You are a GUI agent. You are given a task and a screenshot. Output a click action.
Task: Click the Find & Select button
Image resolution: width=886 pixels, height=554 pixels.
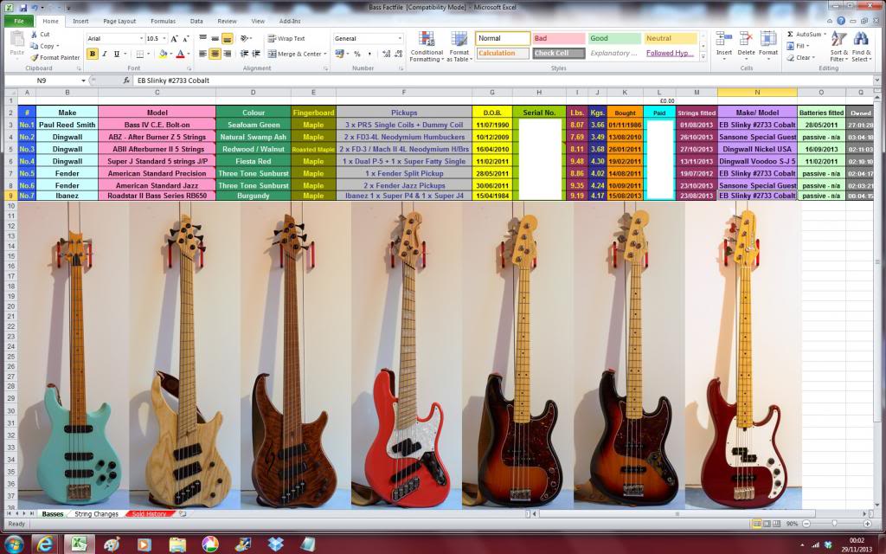tap(861, 47)
